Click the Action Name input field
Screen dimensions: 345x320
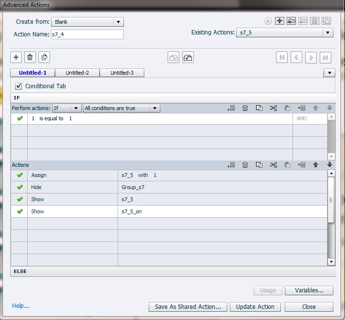click(87, 34)
